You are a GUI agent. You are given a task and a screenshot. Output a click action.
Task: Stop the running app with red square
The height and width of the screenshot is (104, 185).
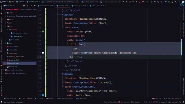click(143, 2)
